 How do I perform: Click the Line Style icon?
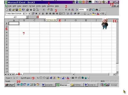click(73, 78)
